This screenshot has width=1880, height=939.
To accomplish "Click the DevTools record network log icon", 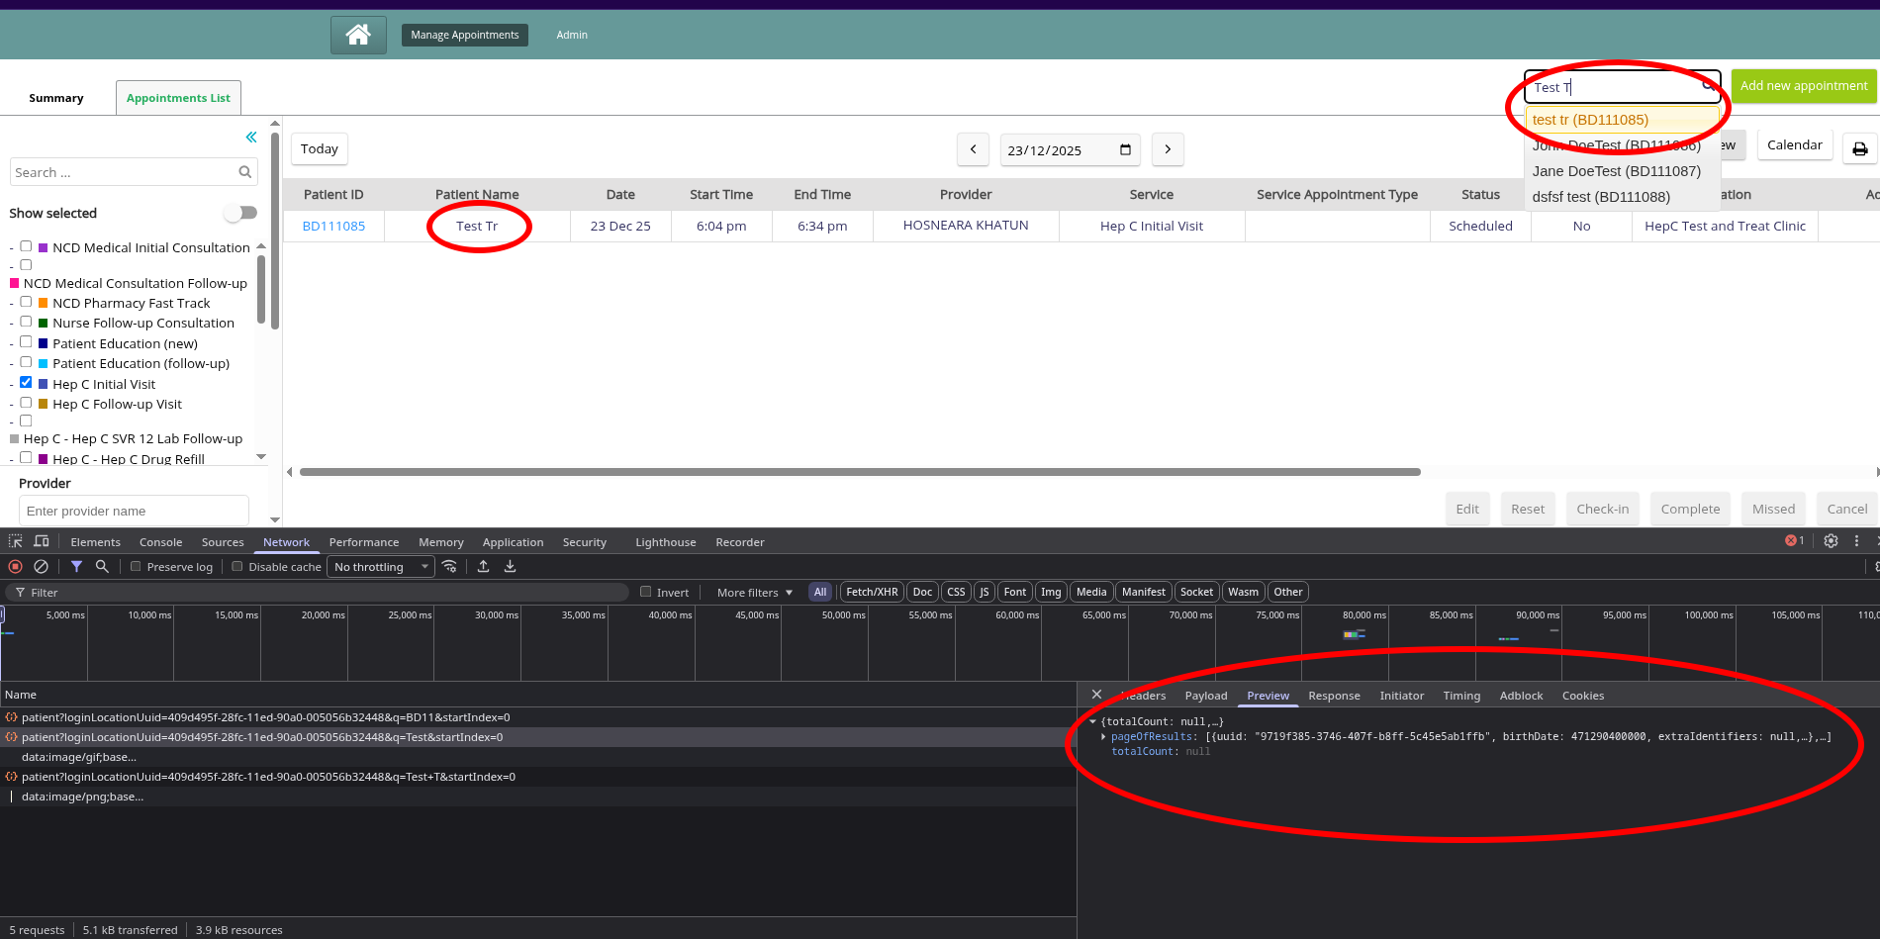I will [15, 567].
